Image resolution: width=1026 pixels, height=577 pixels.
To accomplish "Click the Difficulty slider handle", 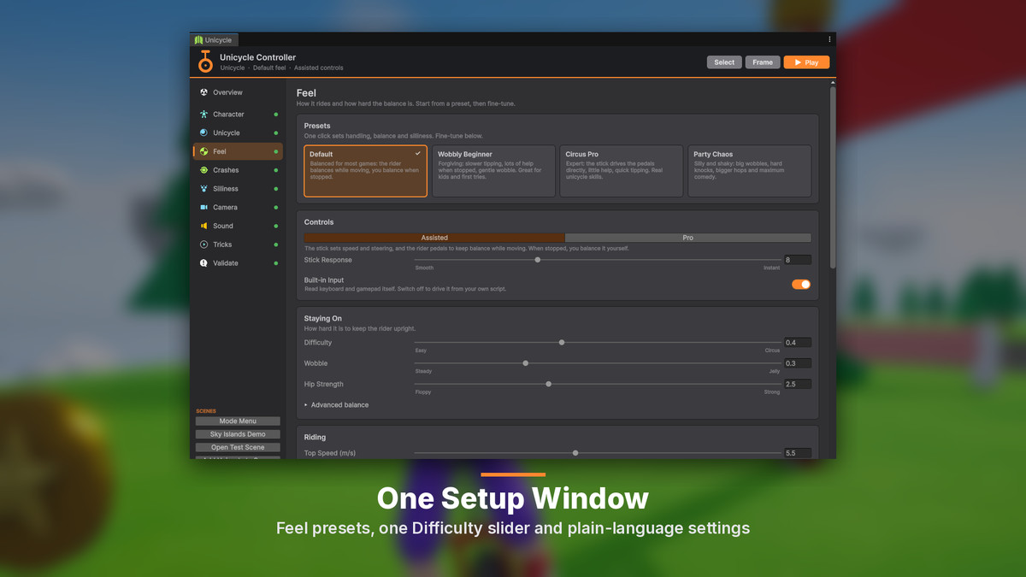I will click(562, 343).
